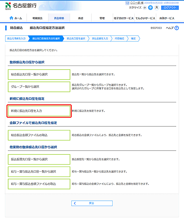Click the home house icon

point(11,18)
